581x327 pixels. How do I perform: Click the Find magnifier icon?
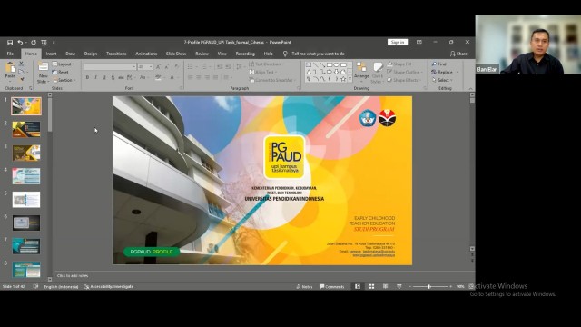point(434,64)
